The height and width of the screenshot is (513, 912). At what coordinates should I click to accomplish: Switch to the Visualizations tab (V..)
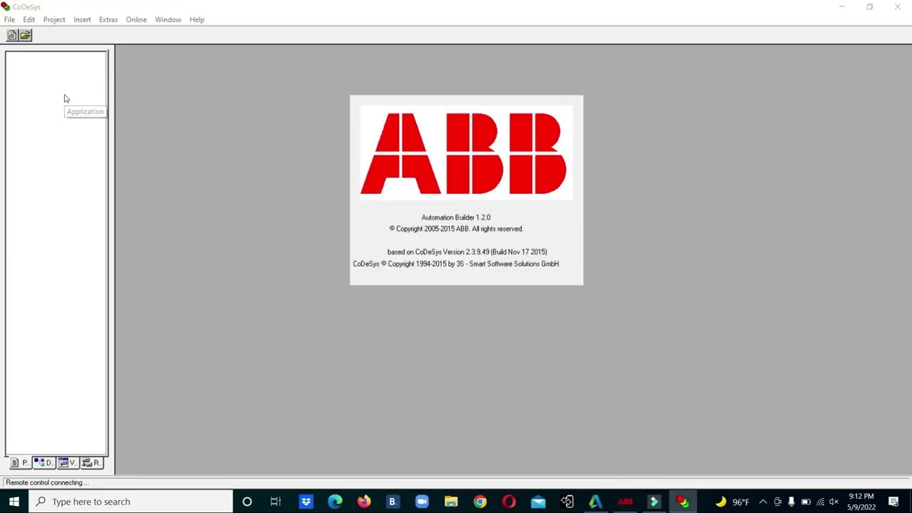[68, 463]
